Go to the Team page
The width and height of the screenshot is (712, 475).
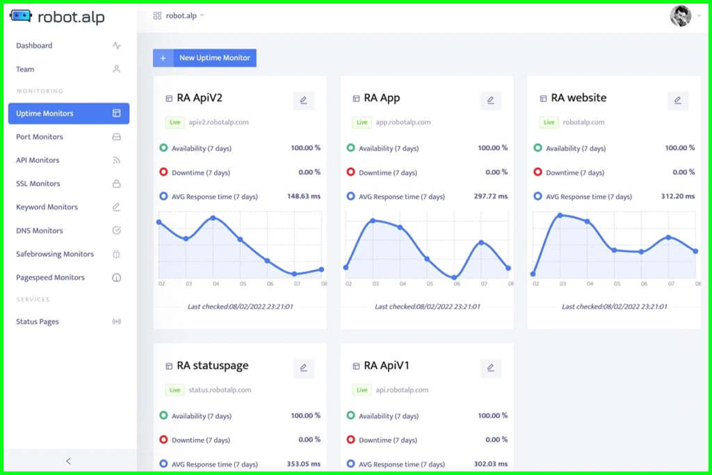[25, 69]
